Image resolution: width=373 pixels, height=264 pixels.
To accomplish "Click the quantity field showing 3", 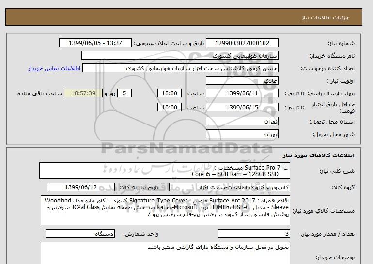I will pos(254,234).
